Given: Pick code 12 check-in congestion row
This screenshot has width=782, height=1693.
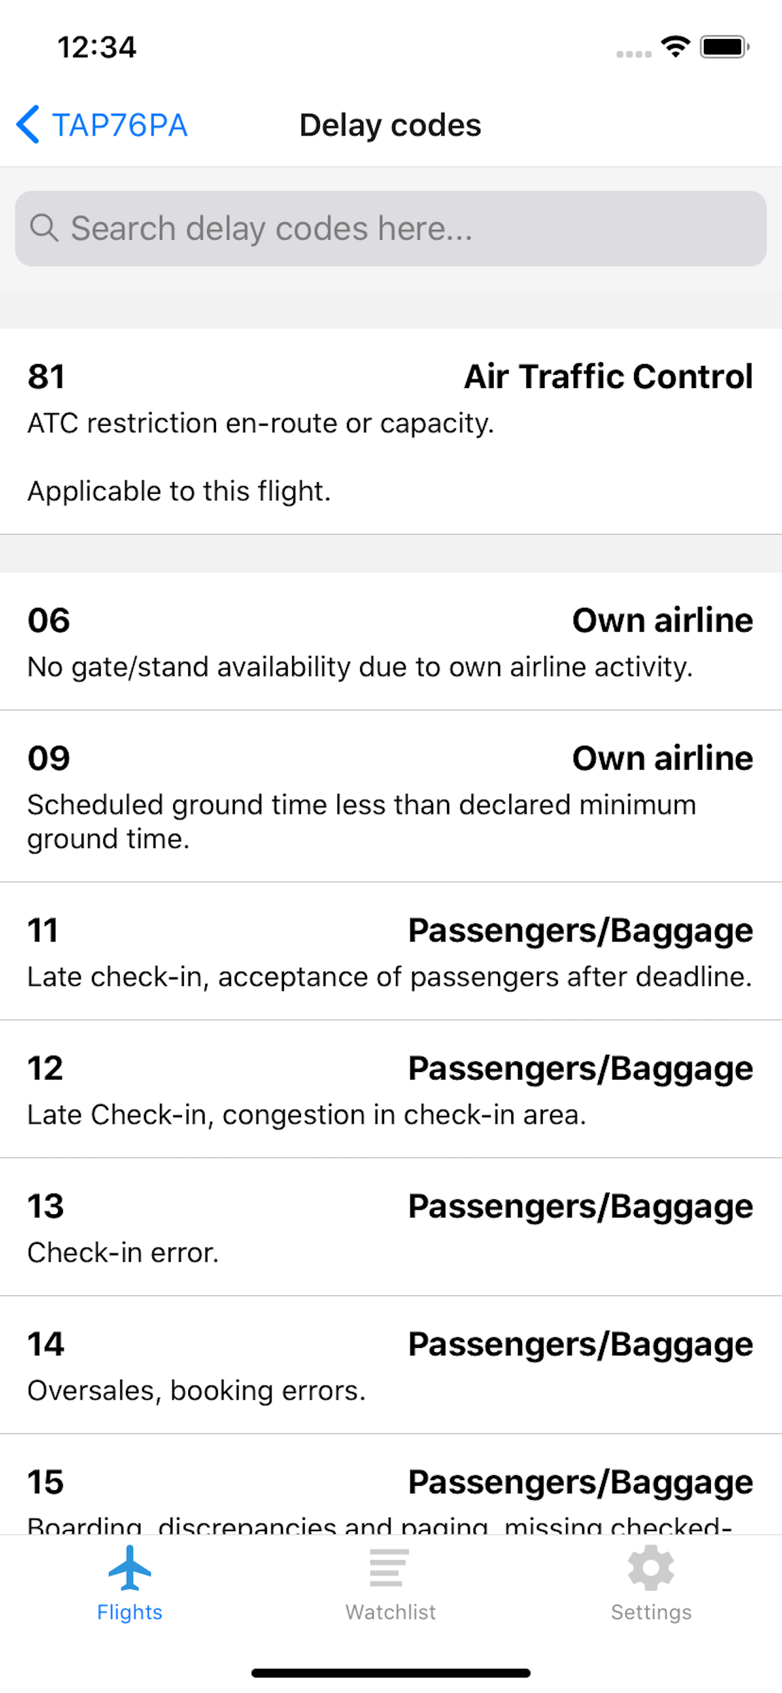Looking at the screenshot, I should [390, 1089].
